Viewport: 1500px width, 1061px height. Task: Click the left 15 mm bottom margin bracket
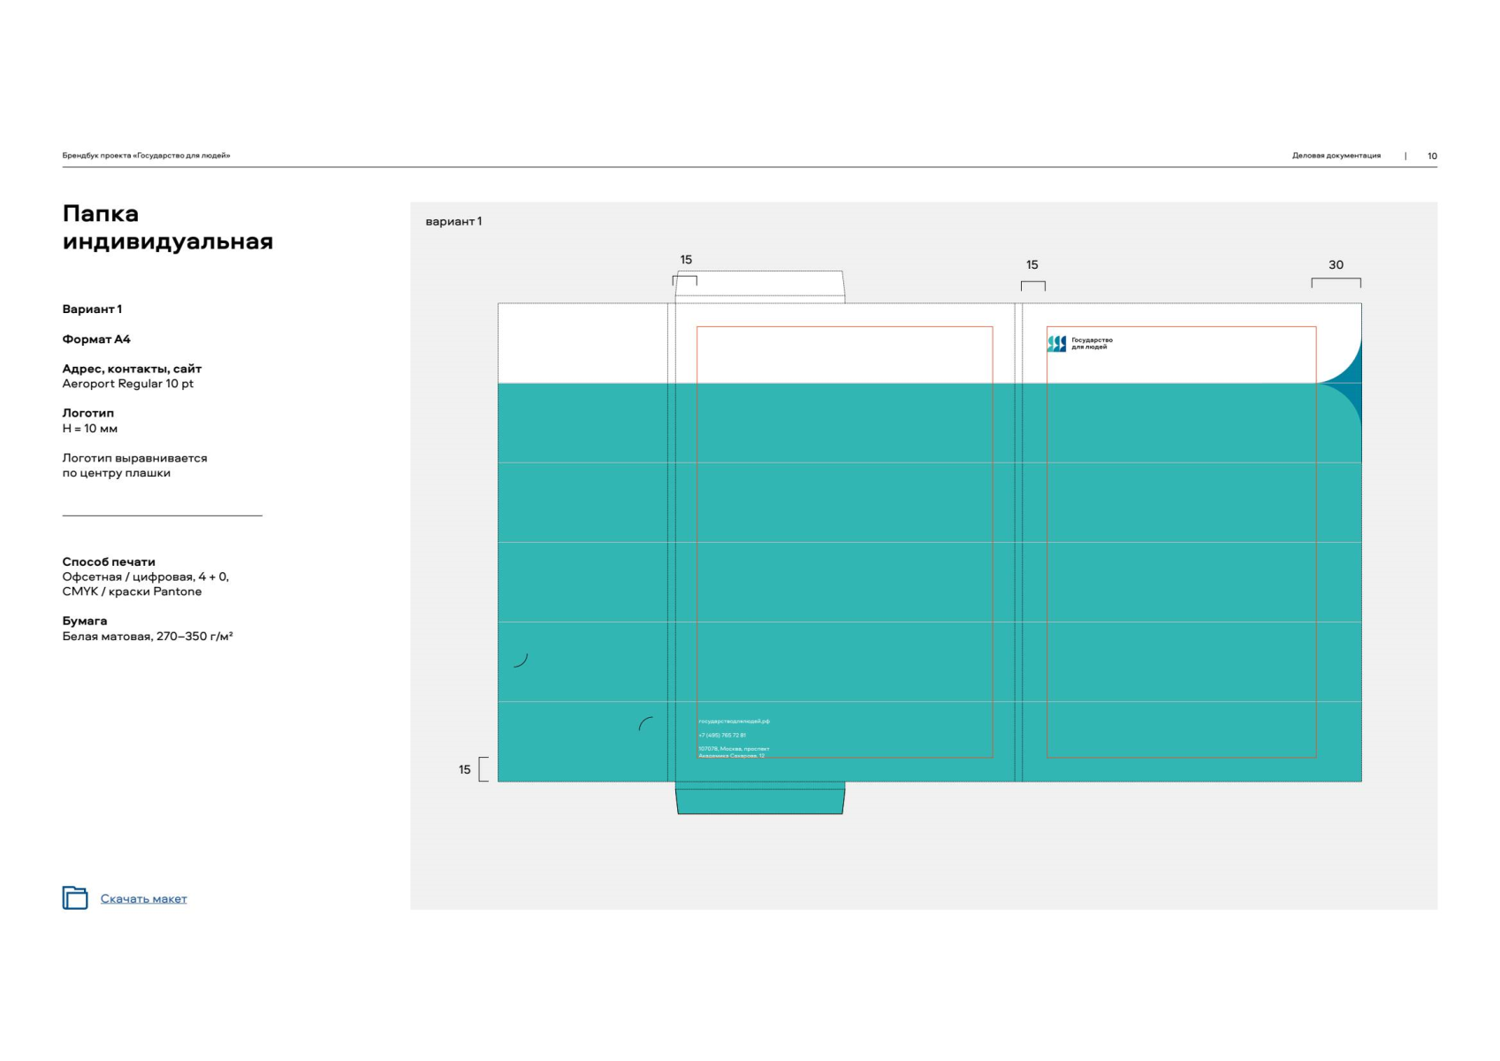483,769
